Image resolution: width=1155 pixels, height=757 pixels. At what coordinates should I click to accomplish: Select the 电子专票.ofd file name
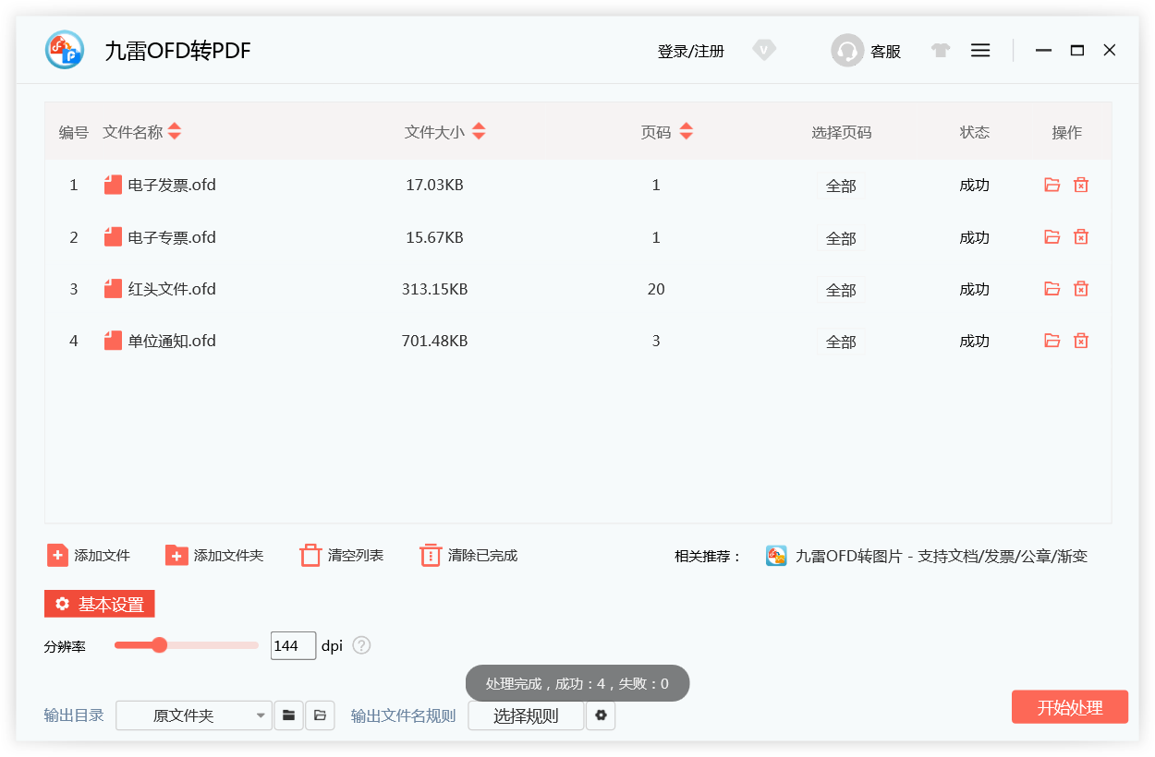172,237
